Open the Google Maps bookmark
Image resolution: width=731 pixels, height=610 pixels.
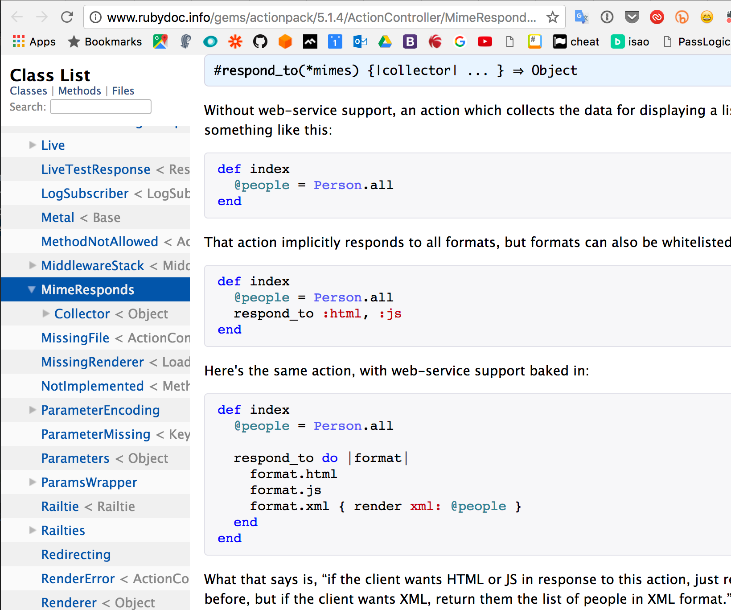tap(160, 41)
